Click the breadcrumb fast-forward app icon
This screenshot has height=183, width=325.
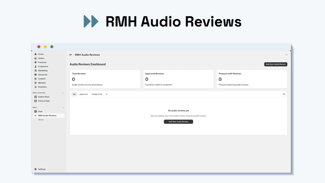click(x=71, y=55)
